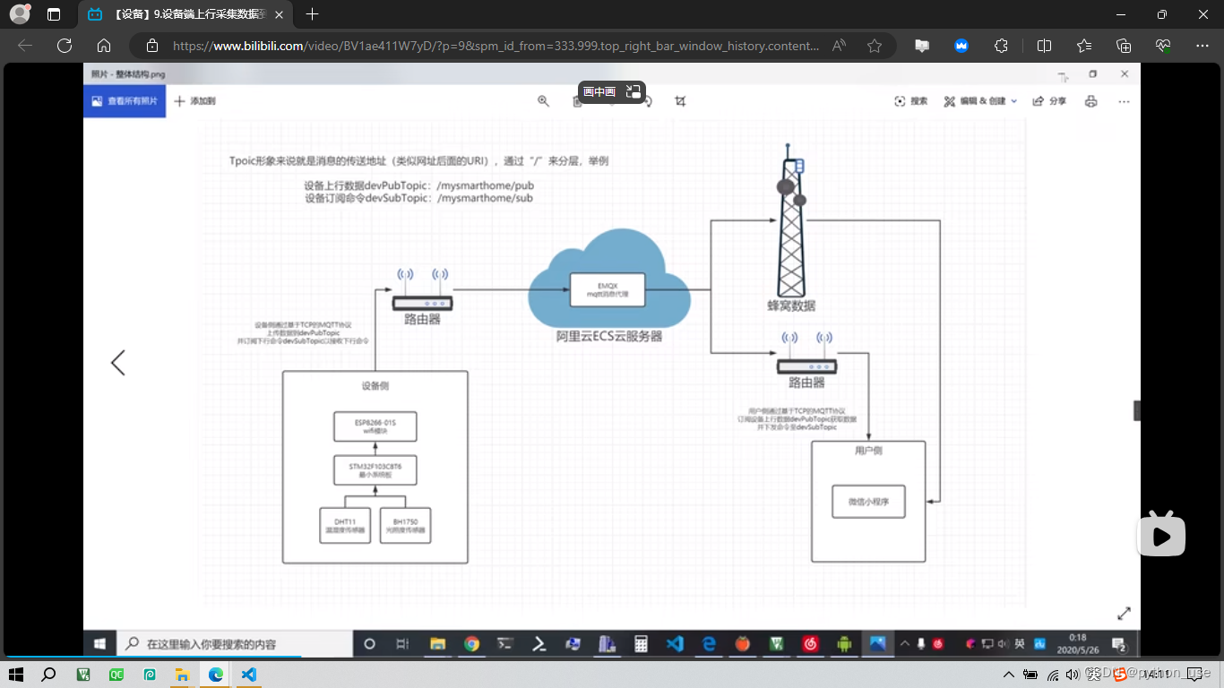Open Android Studio icon in video taskbar
The width and height of the screenshot is (1224, 688).
844,643
